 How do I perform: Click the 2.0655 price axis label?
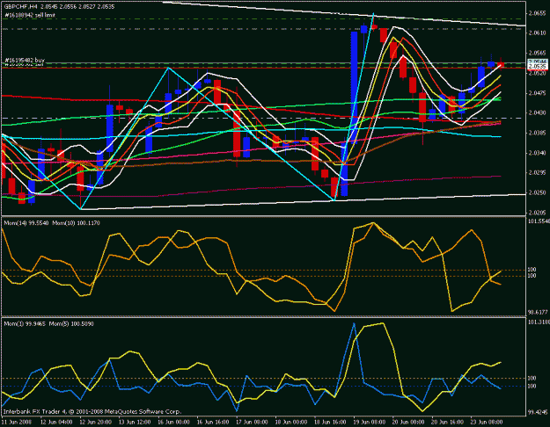(x=538, y=13)
